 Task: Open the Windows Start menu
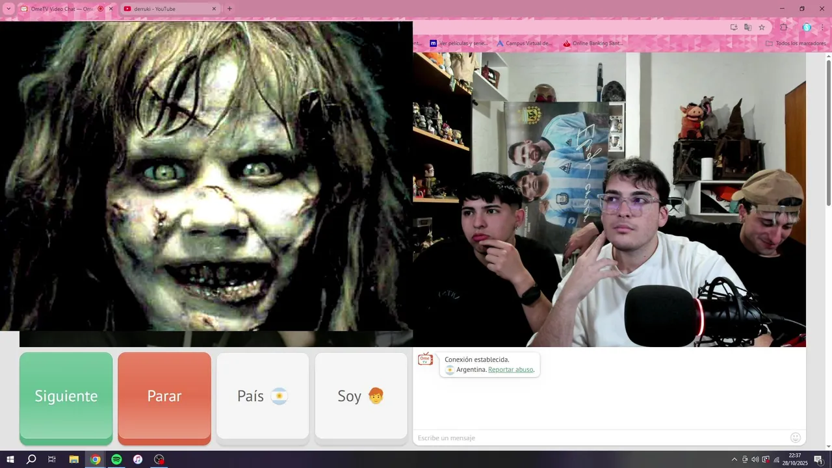pos(10,460)
